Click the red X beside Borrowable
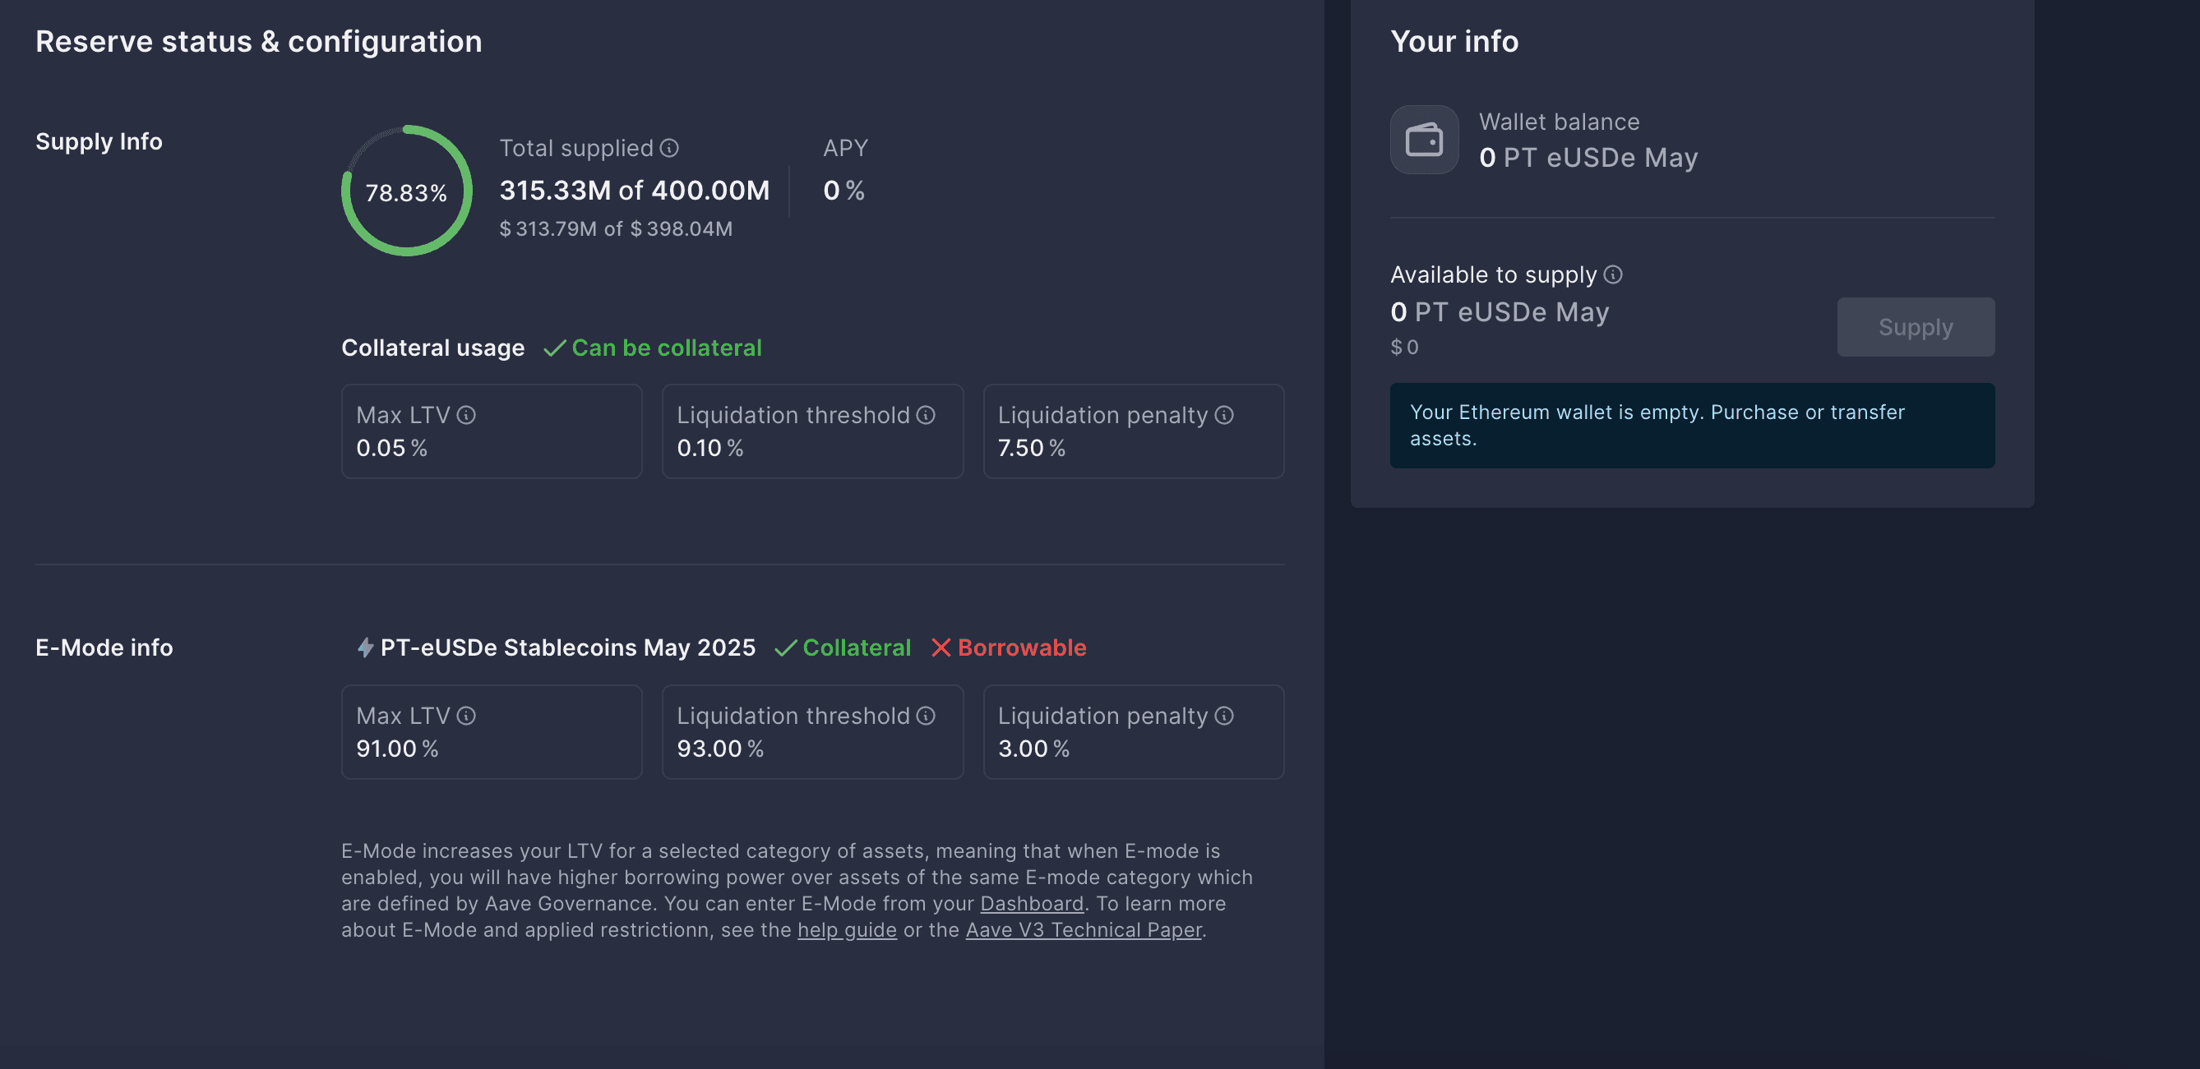Image resolution: width=2200 pixels, height=1069 pixels. pos(941,647)
